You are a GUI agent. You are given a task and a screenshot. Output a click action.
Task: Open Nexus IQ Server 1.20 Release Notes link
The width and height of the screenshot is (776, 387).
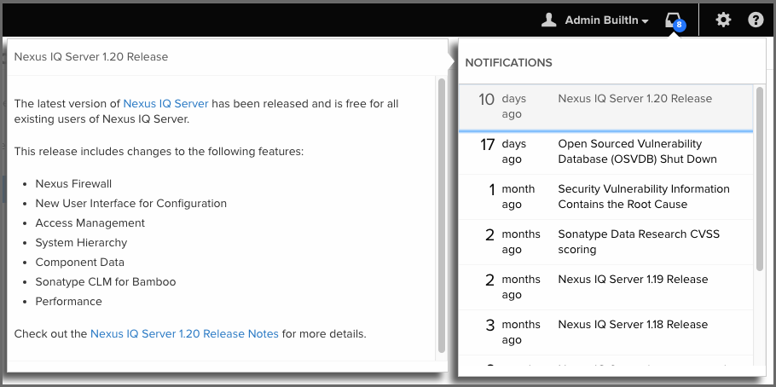click(x=184, y=333)
